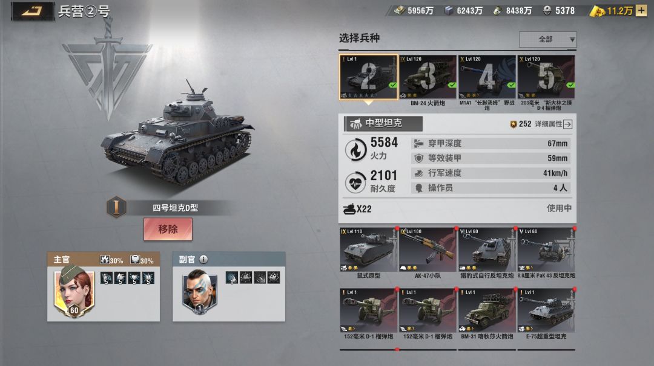Select slot 2 unit with green checkmark

369,77
